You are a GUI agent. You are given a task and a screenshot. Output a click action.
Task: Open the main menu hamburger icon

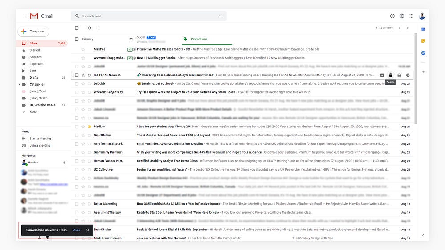click(24, 16)
